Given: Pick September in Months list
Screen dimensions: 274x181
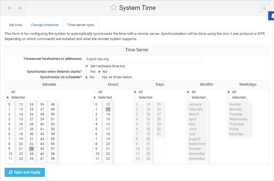Looking at the screenshot, I should (197, 144).
